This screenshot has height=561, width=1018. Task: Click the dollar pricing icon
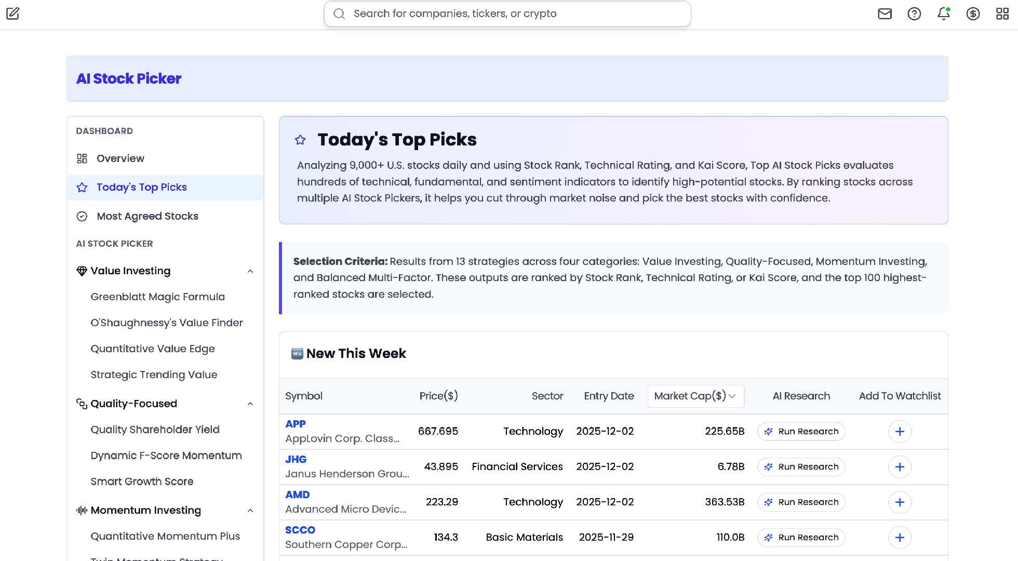coord(973,14)
